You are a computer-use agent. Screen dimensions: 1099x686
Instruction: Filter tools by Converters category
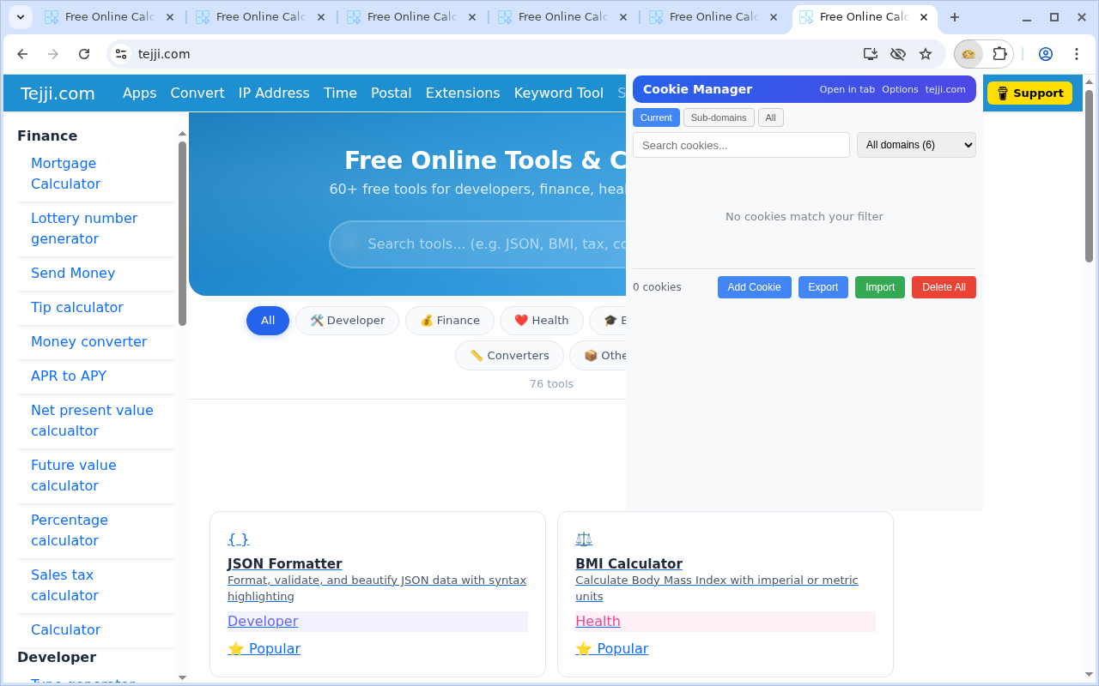[x=509, y=356]
